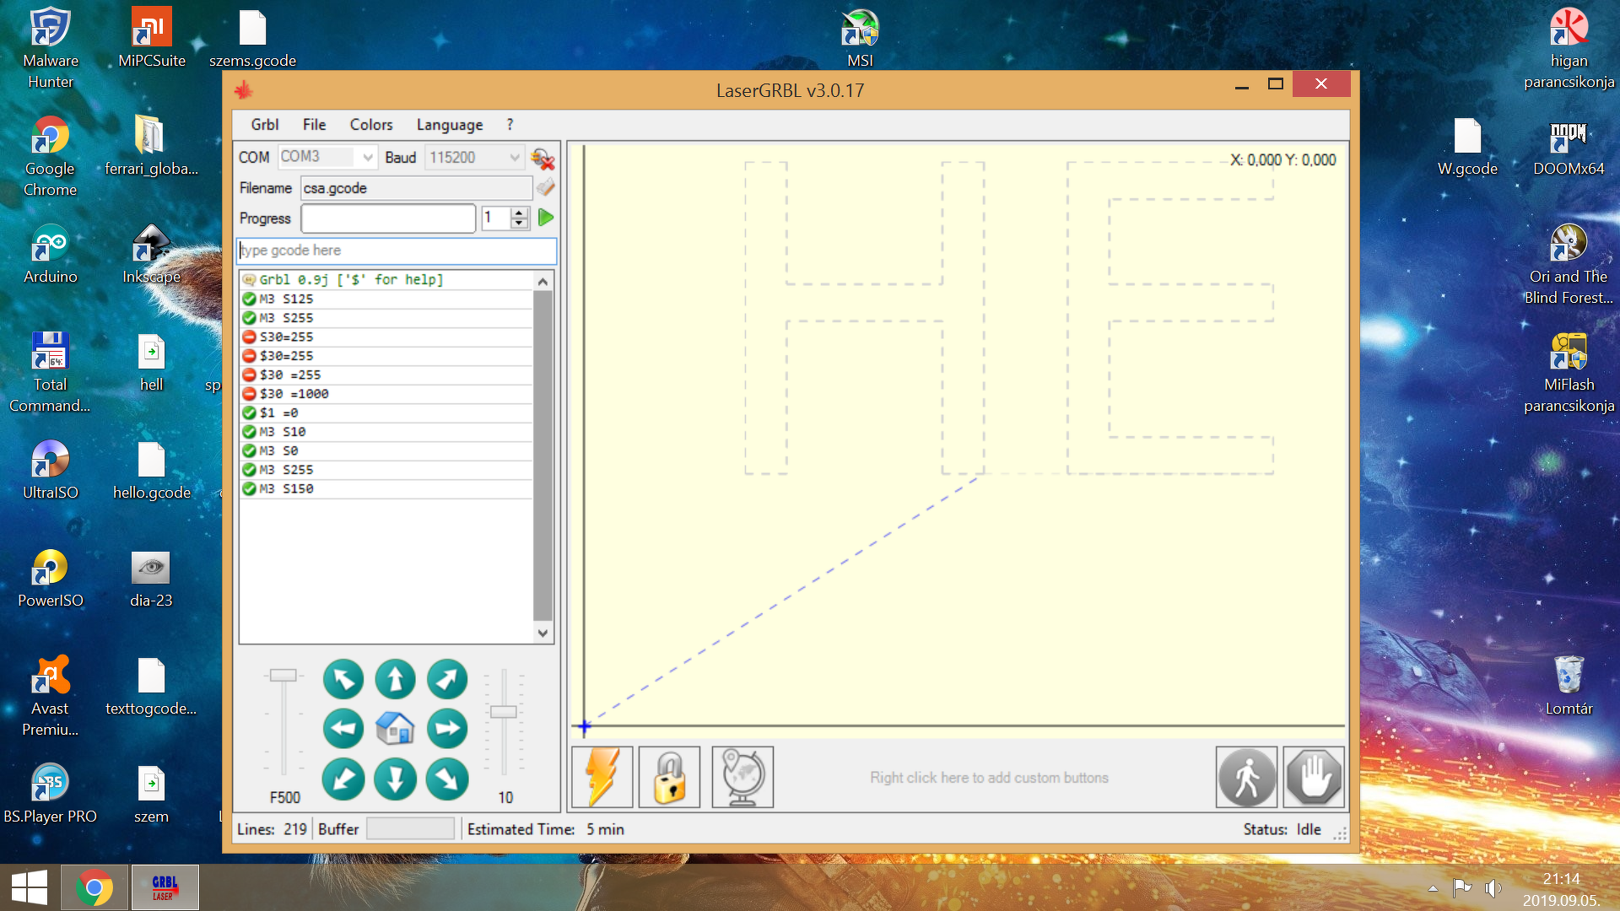
Task: Click the type gcode here input
Action: point(397,251)
